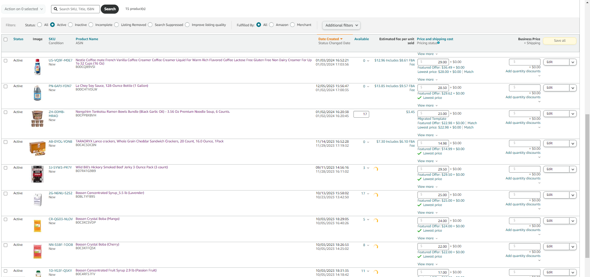Open SKU link 3J-5YW3-PR7Y
Image resolution: width=590 pixels, height=277 pixels.
[x=60, y=168]
